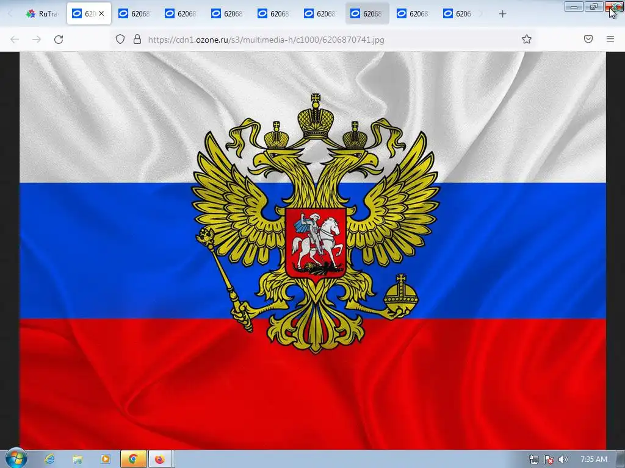This screenshot has height=468, width=625.
Task: Open the Windows Start menu
Action: point(16,458)
